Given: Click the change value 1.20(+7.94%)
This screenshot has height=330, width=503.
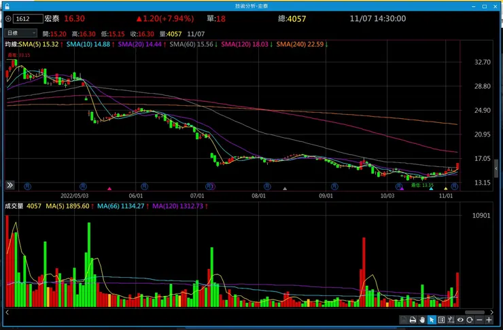Looking at the screenshot, I should tap(165, 18).
